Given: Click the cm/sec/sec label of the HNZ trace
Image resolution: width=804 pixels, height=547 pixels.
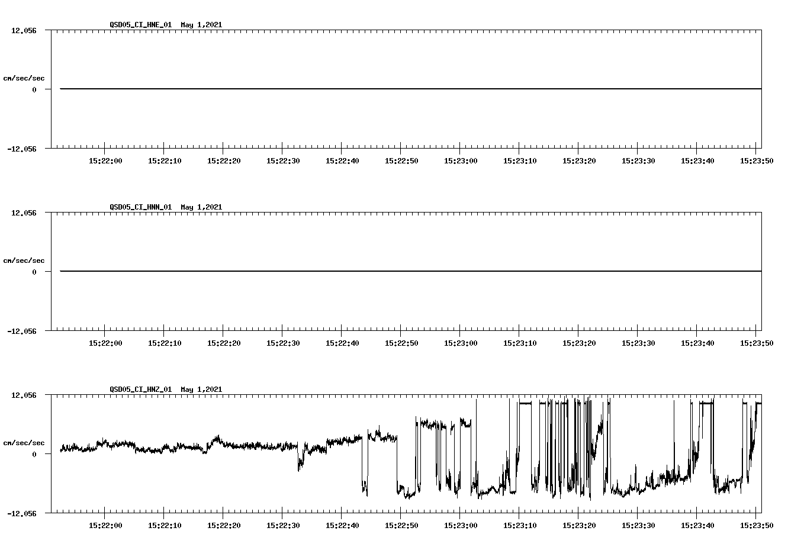Looking at the screenshot, I should (x=24, y=442).
